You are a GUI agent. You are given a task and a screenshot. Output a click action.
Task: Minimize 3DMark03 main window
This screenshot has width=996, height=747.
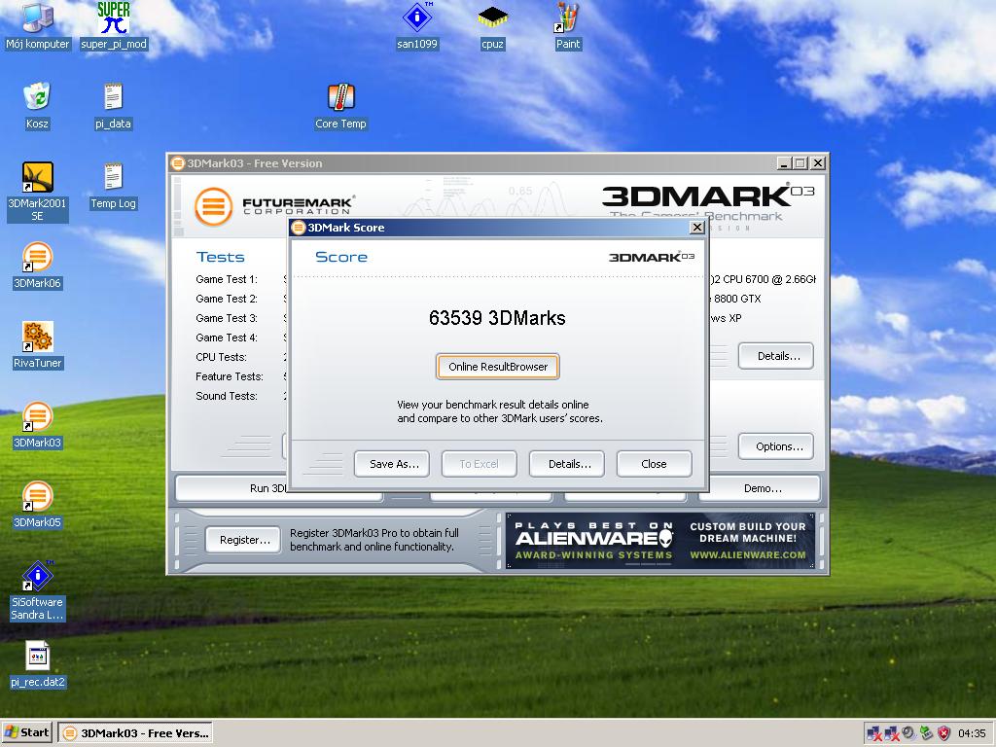(x=784, y=163)
